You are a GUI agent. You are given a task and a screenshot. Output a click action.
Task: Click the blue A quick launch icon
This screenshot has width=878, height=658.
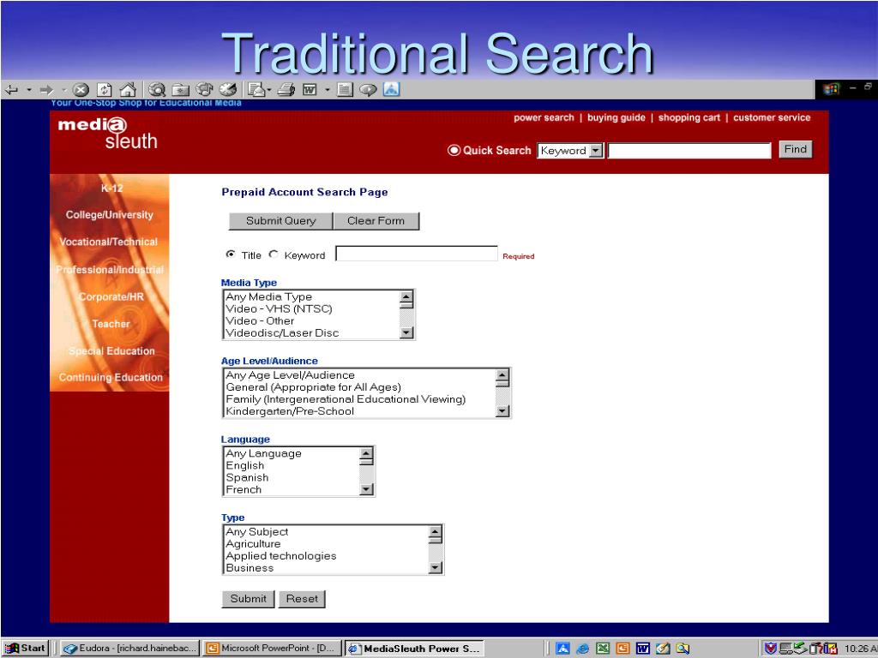[x=562, y=649]
